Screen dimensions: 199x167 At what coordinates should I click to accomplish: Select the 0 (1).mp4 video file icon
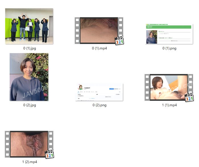99,30
